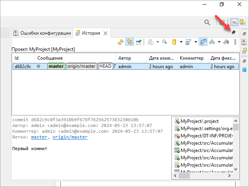Click the search magnifier in top bar

point(207,22)
